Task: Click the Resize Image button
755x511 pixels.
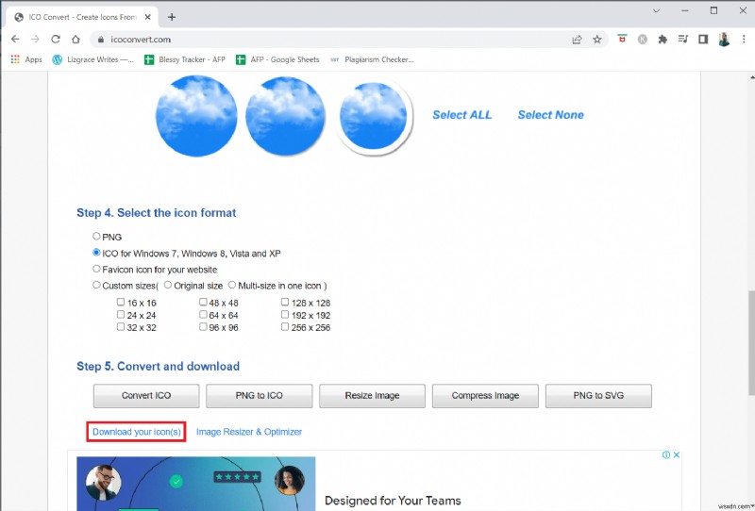Action: pos(372,396)
